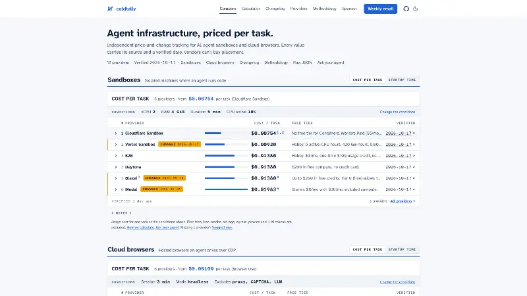Open Daytona verified date source
The width and height of the screenshot is (527, 296).
pos(400,167)
